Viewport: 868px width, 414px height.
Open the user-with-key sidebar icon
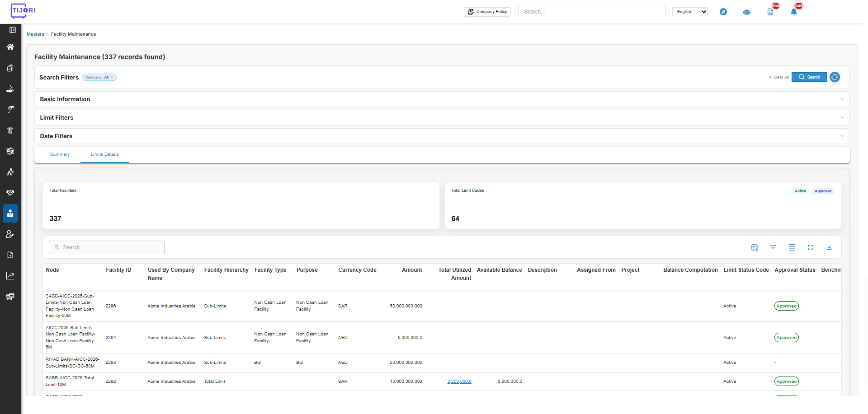coord(10,234)
